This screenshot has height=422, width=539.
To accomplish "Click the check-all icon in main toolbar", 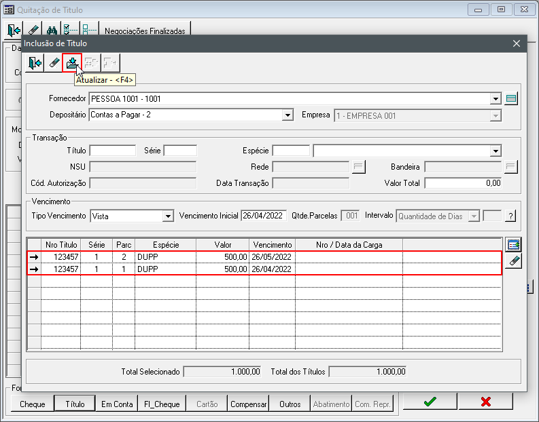I will click(71, 29).
